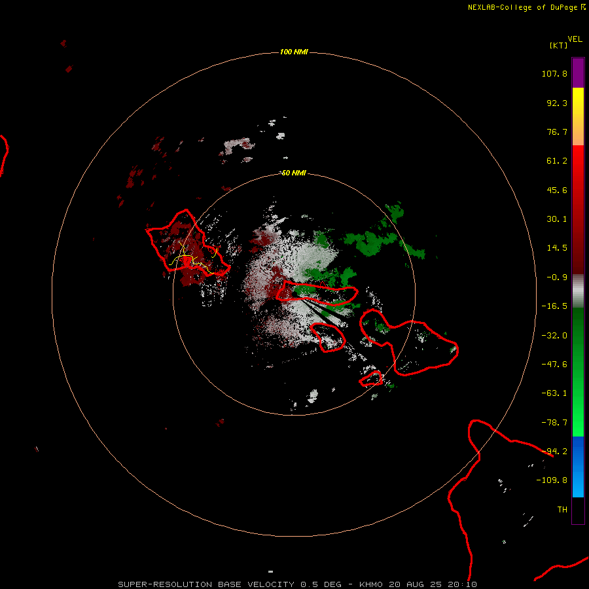
Task: Click the blue segment of color bar
Action: (x=578, y=467)
